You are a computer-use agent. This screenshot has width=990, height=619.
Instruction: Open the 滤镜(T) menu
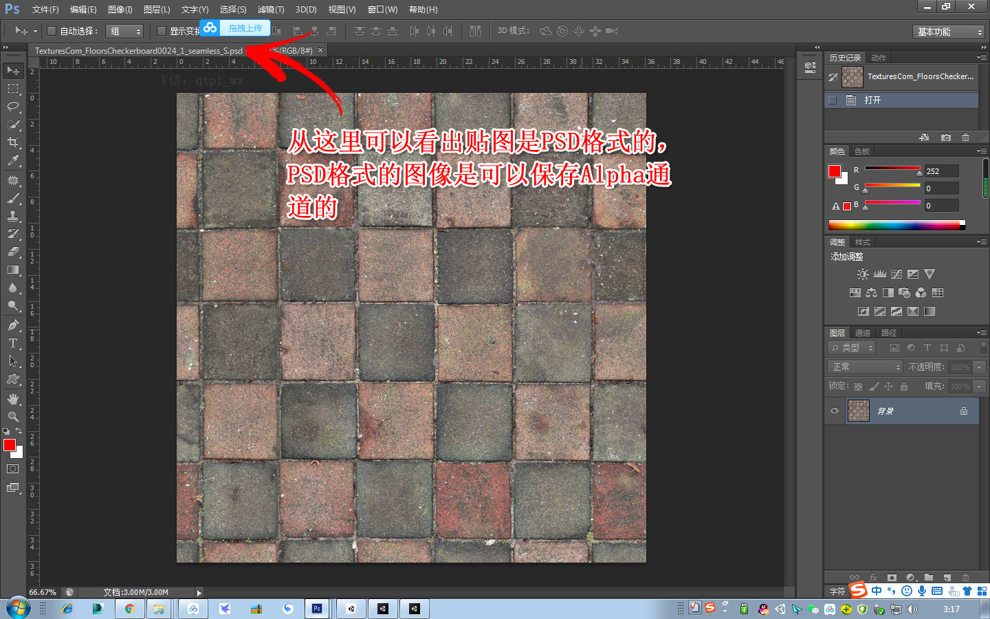click(271, 10)
